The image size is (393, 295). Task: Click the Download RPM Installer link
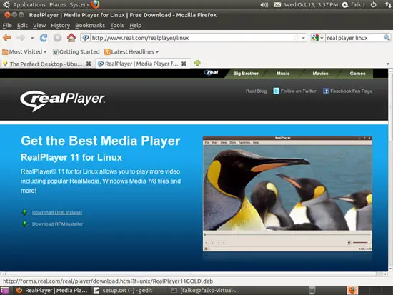[57, 224]
